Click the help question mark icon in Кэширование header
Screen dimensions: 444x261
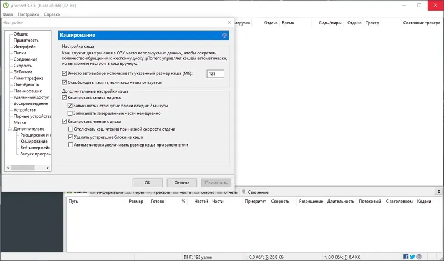pos(224,36)
